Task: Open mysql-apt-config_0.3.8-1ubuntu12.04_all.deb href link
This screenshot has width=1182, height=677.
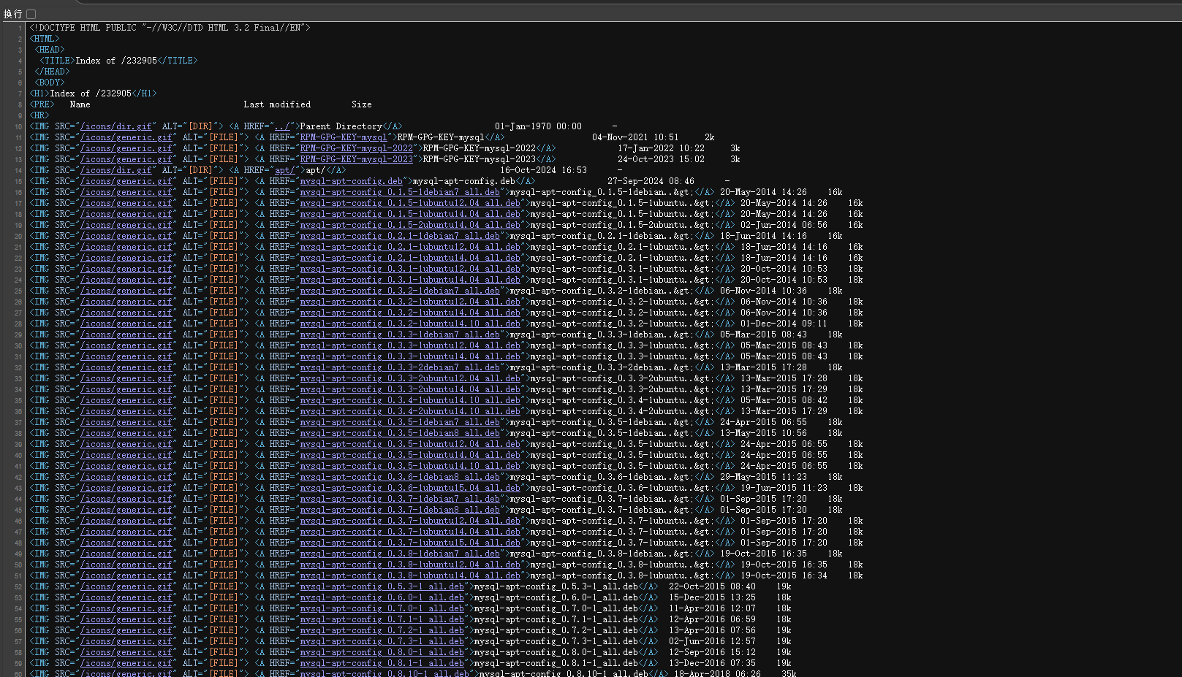Action: 410,565
